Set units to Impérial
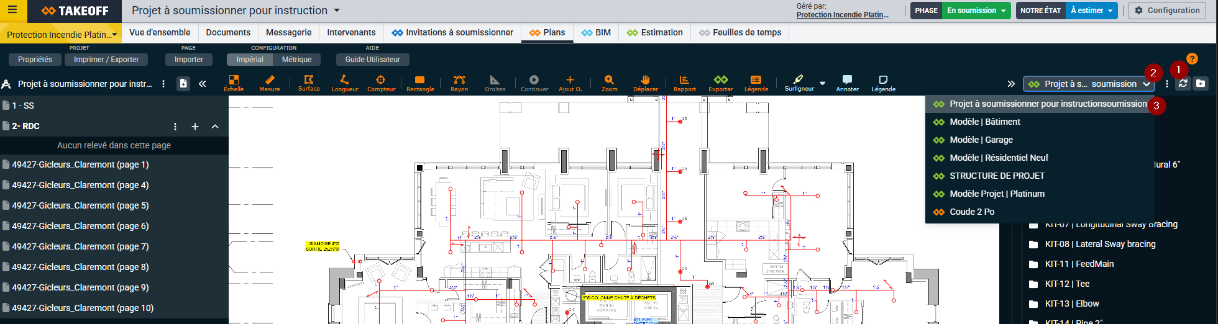The height and width of the screenshot is (324, 1218). (x=250, y=60)
